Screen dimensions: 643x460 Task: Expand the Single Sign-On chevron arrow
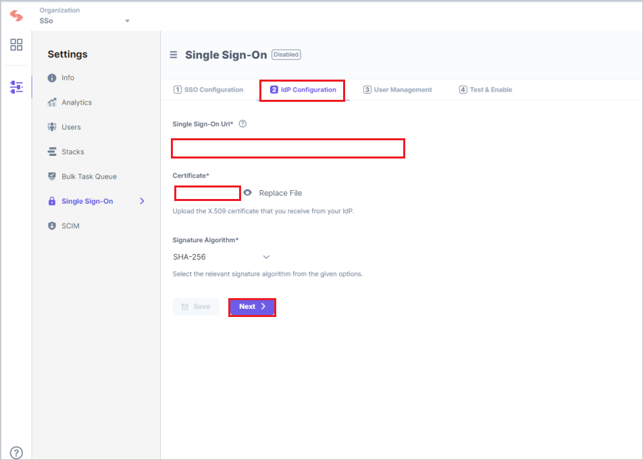(142, 200)
